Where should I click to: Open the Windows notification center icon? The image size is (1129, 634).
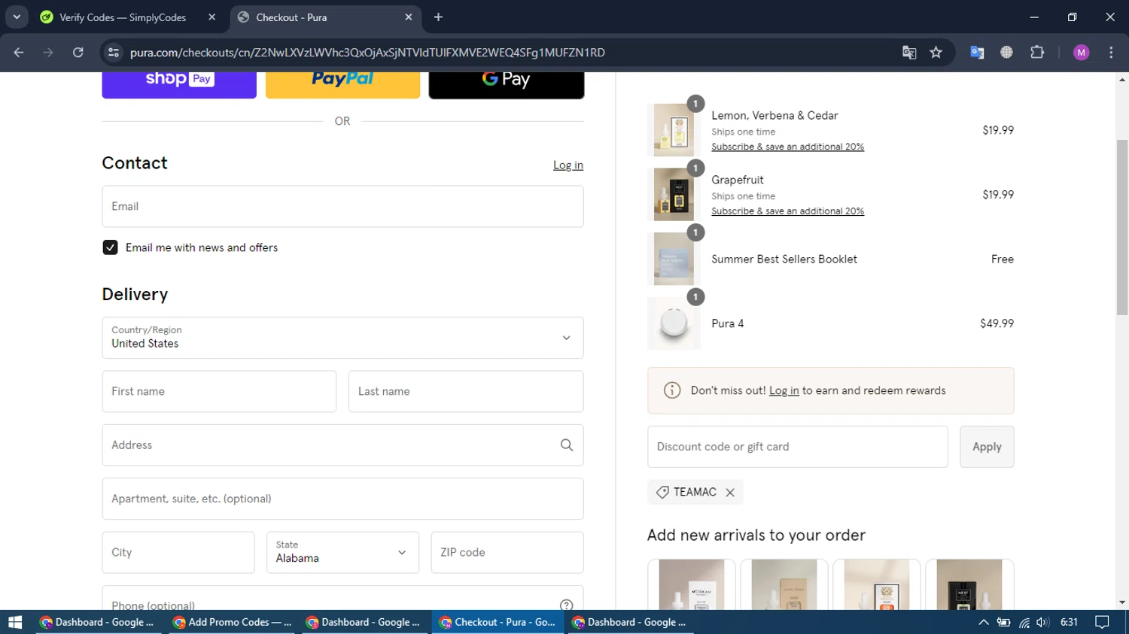coord(1103,622)
